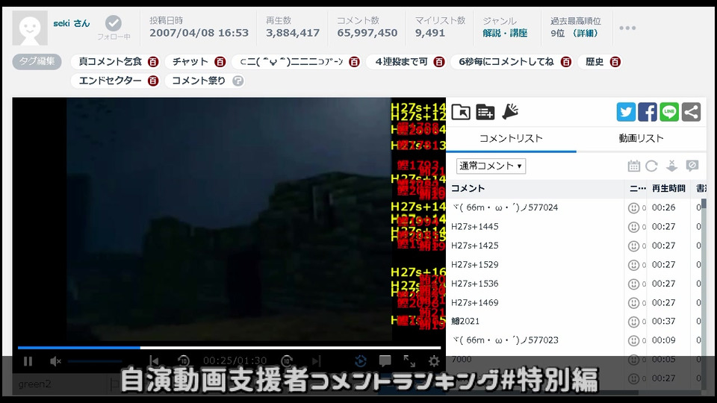Nicoru the comment 鯛2021

[x=633, y=322]
